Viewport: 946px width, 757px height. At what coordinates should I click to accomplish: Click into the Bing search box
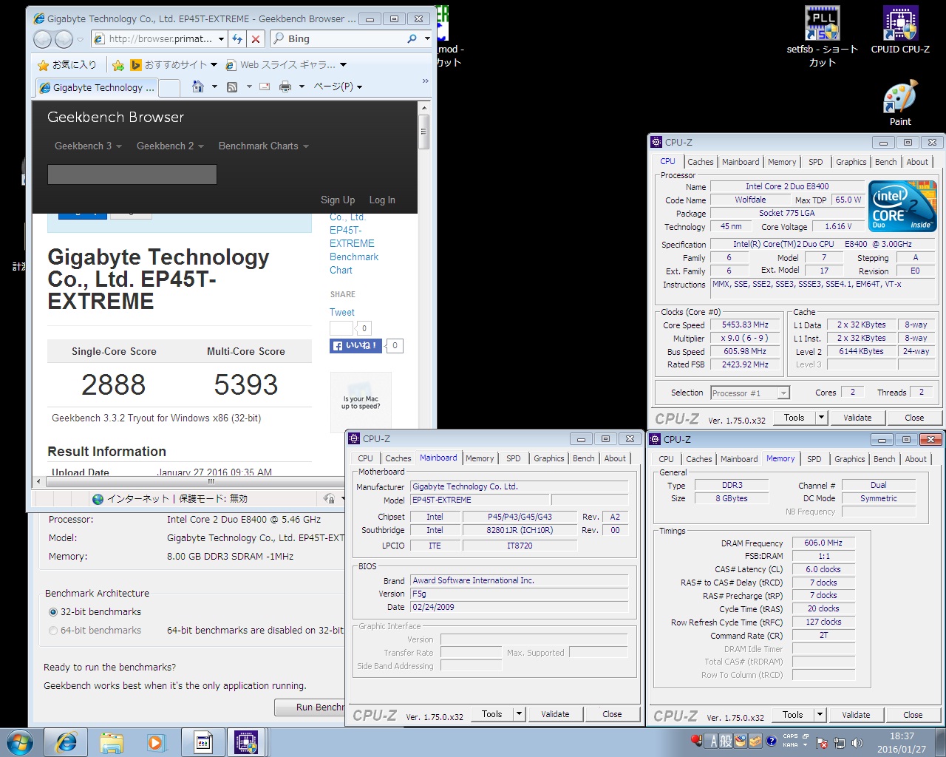point(344,38)
